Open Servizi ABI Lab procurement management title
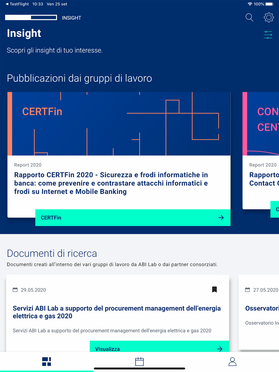 [x=117, y=312]
